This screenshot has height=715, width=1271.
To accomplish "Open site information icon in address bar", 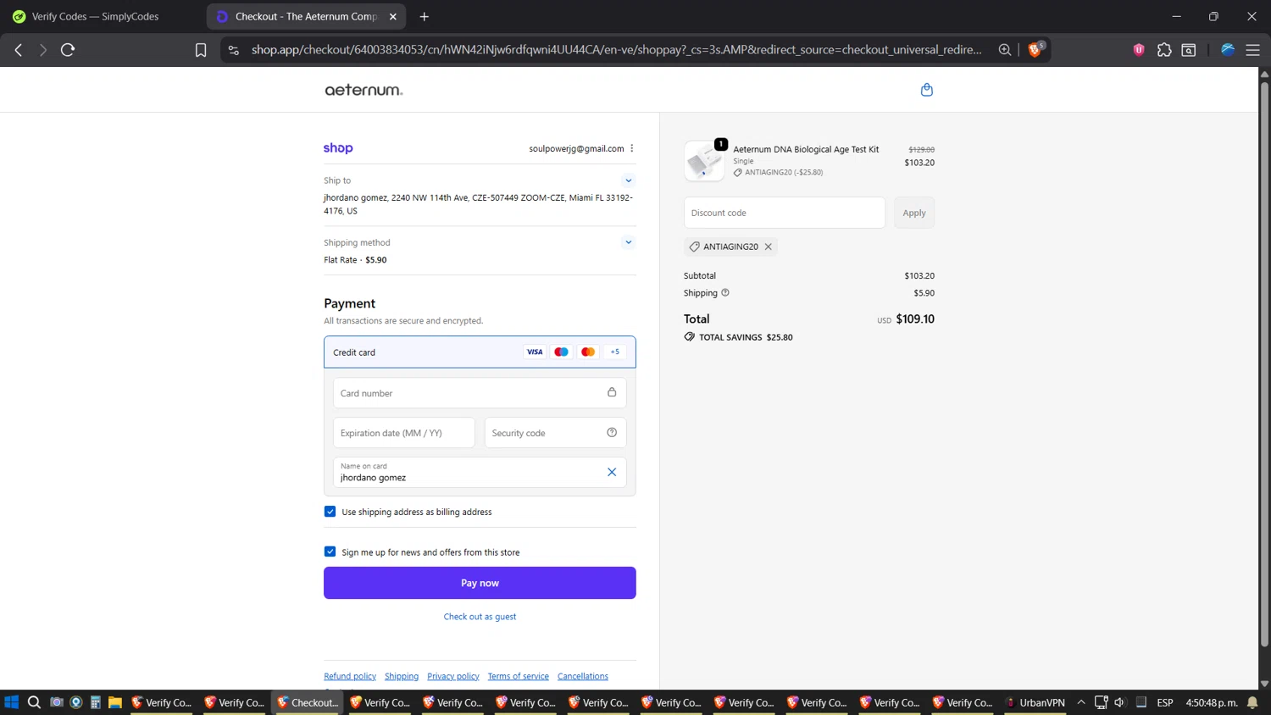I will (x=234, y=50).
